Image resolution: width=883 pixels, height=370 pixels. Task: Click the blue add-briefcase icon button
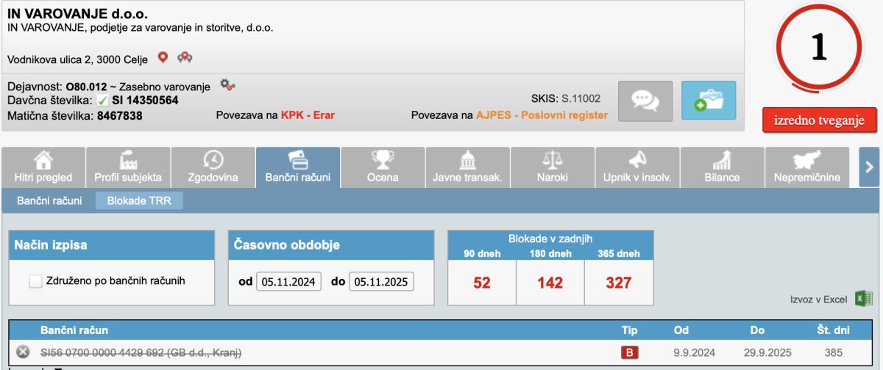coord(708,101)
